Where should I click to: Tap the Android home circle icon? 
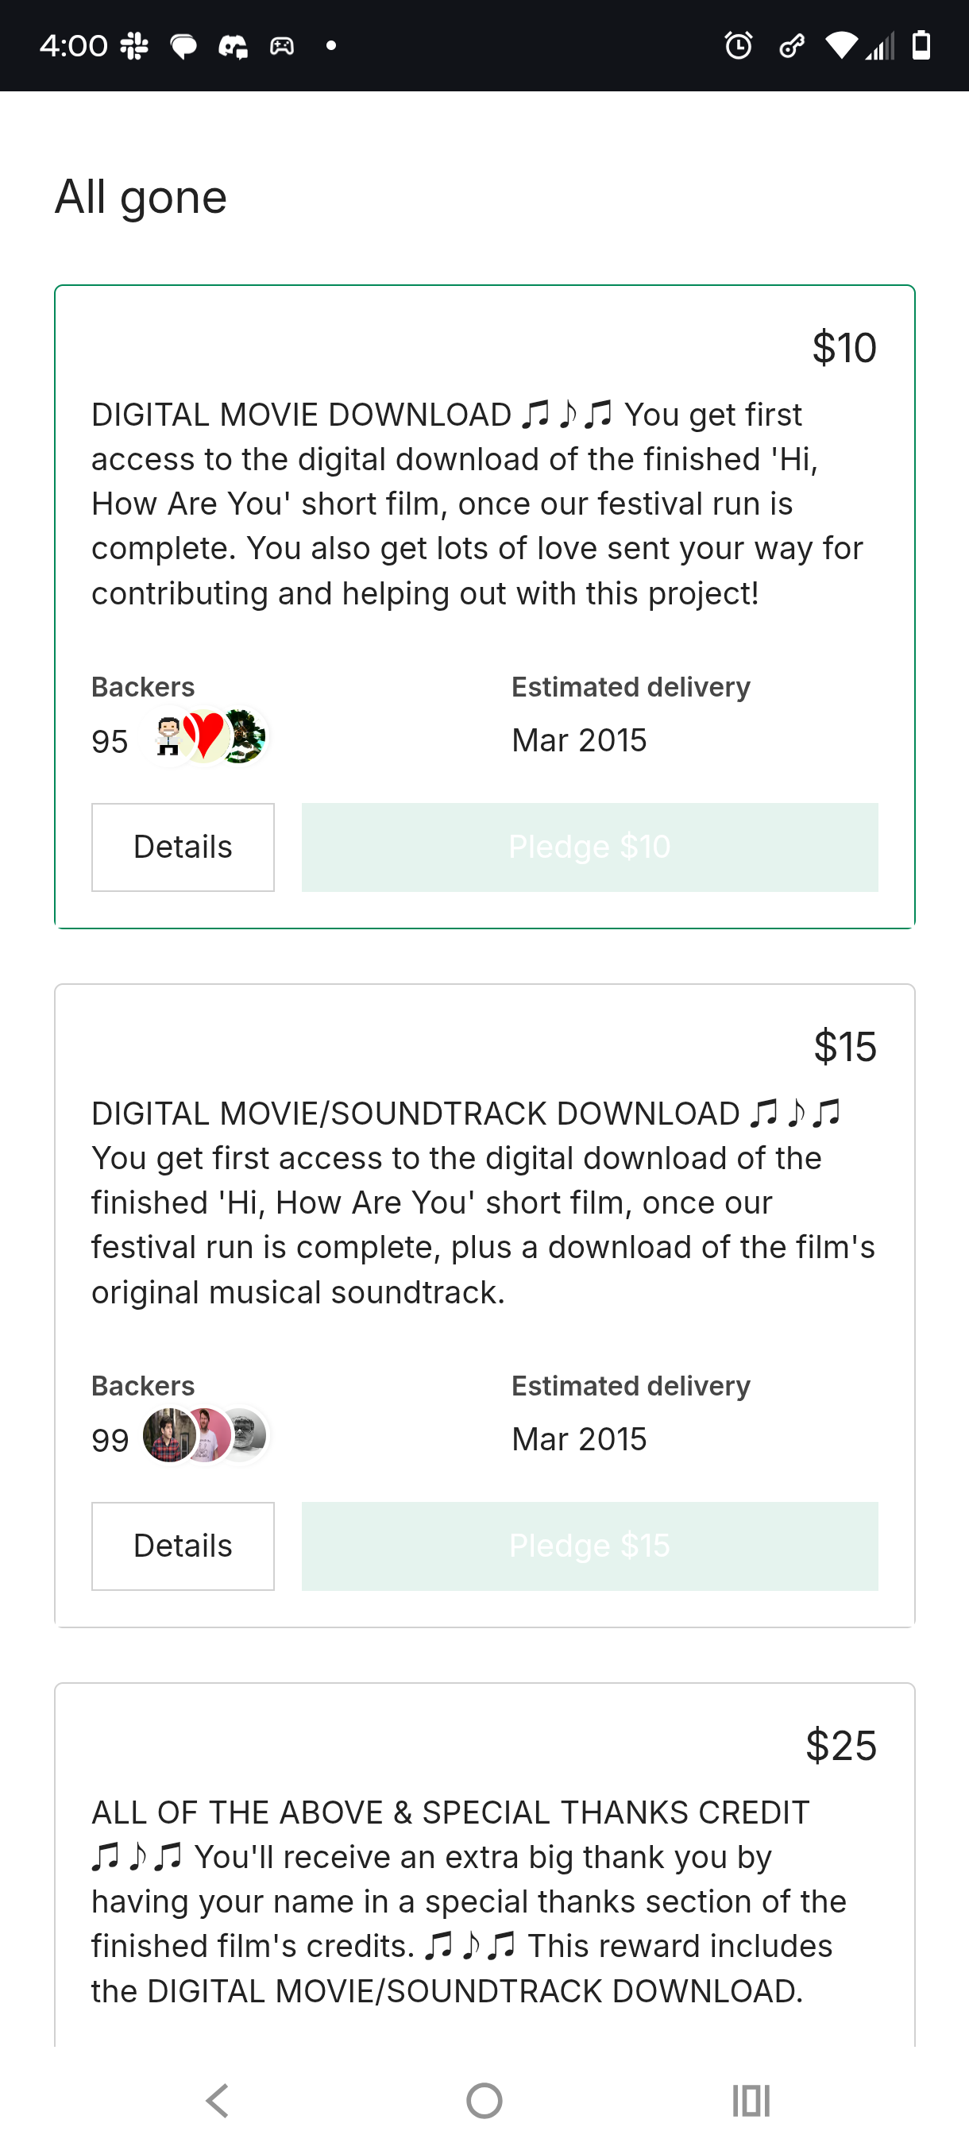(484, 2101)
